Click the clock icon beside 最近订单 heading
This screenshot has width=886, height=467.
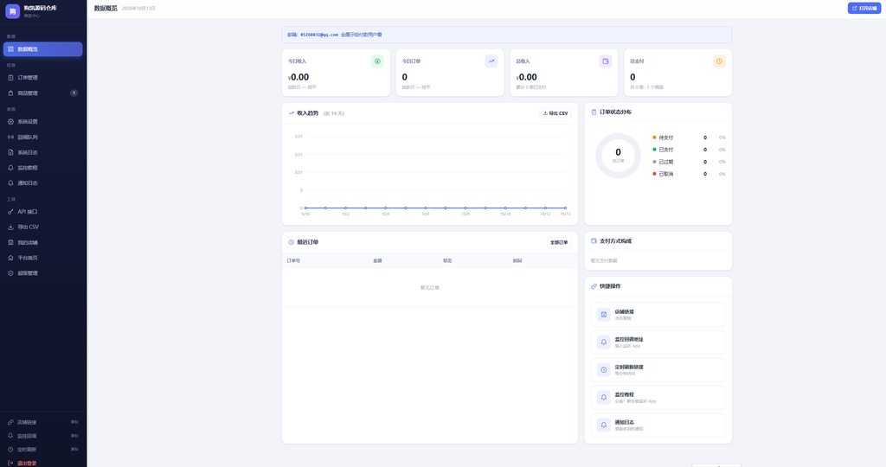292,242
